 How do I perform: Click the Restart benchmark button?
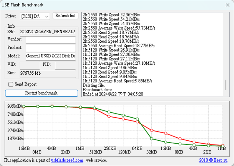point(41,93)
